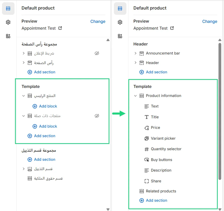Click Add block under المنتج الرئيسي
Screen dimensions: 224x211
[45, 106]
